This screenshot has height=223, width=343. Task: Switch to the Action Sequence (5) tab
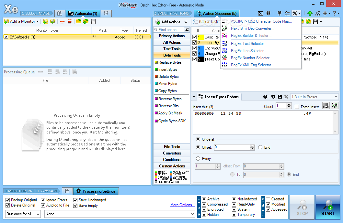(x=217, y=14)
